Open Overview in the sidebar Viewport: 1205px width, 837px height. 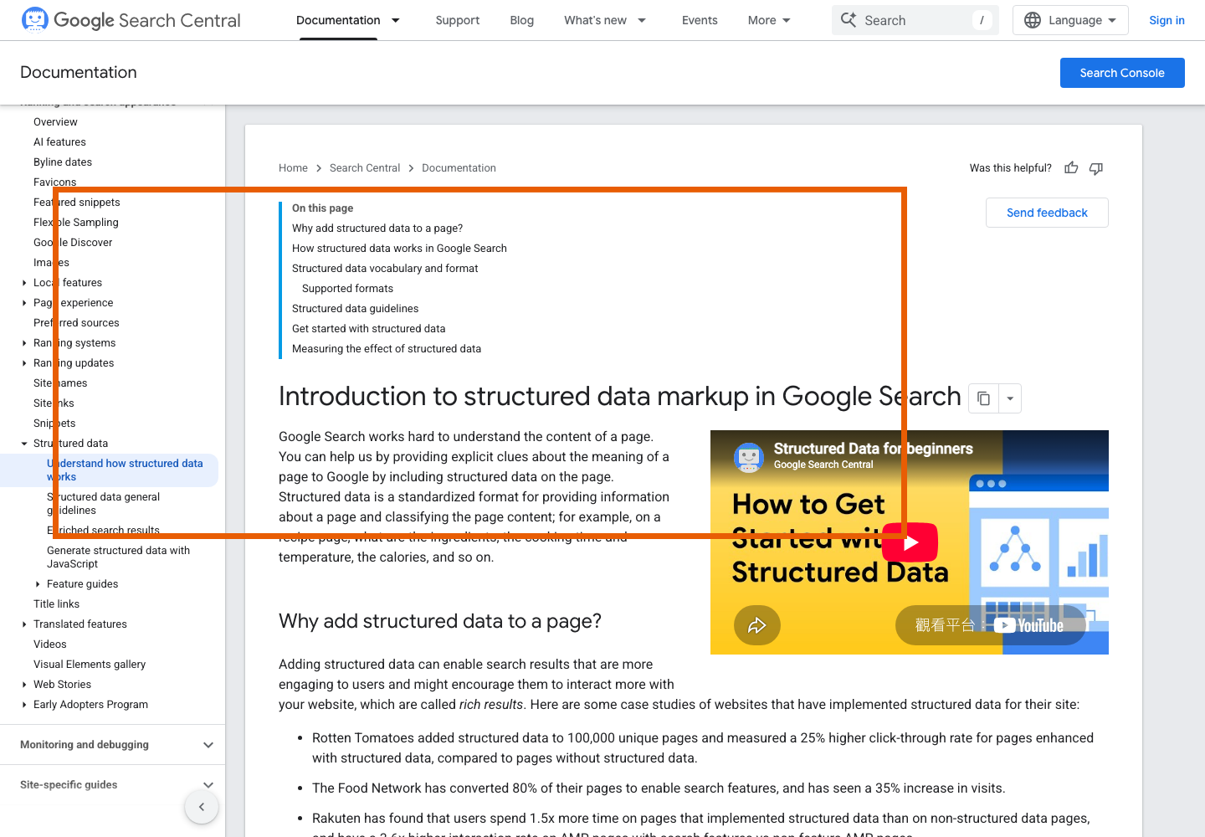click(x=55, y=122)
